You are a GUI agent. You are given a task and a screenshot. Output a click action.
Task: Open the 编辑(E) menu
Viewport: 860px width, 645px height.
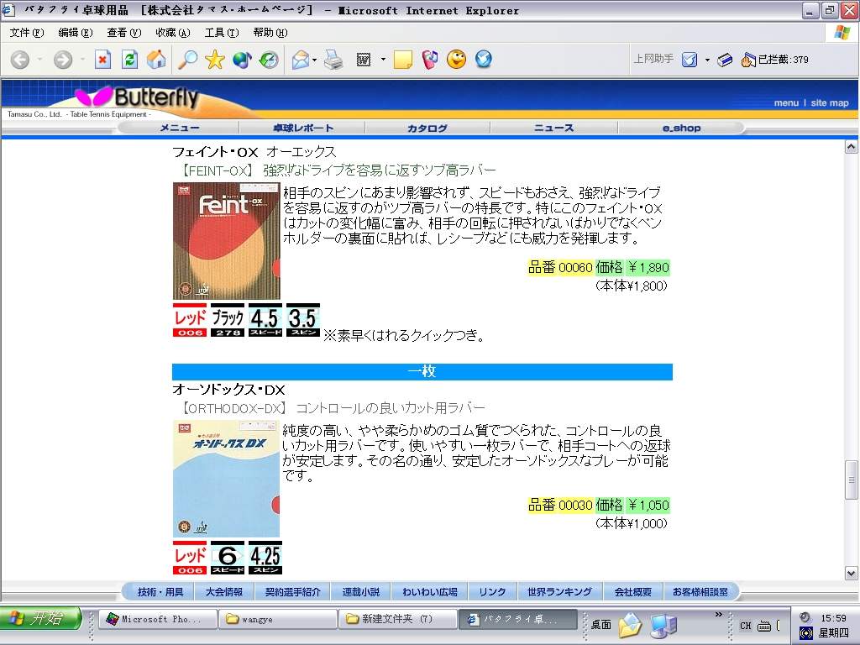[76, 33]
